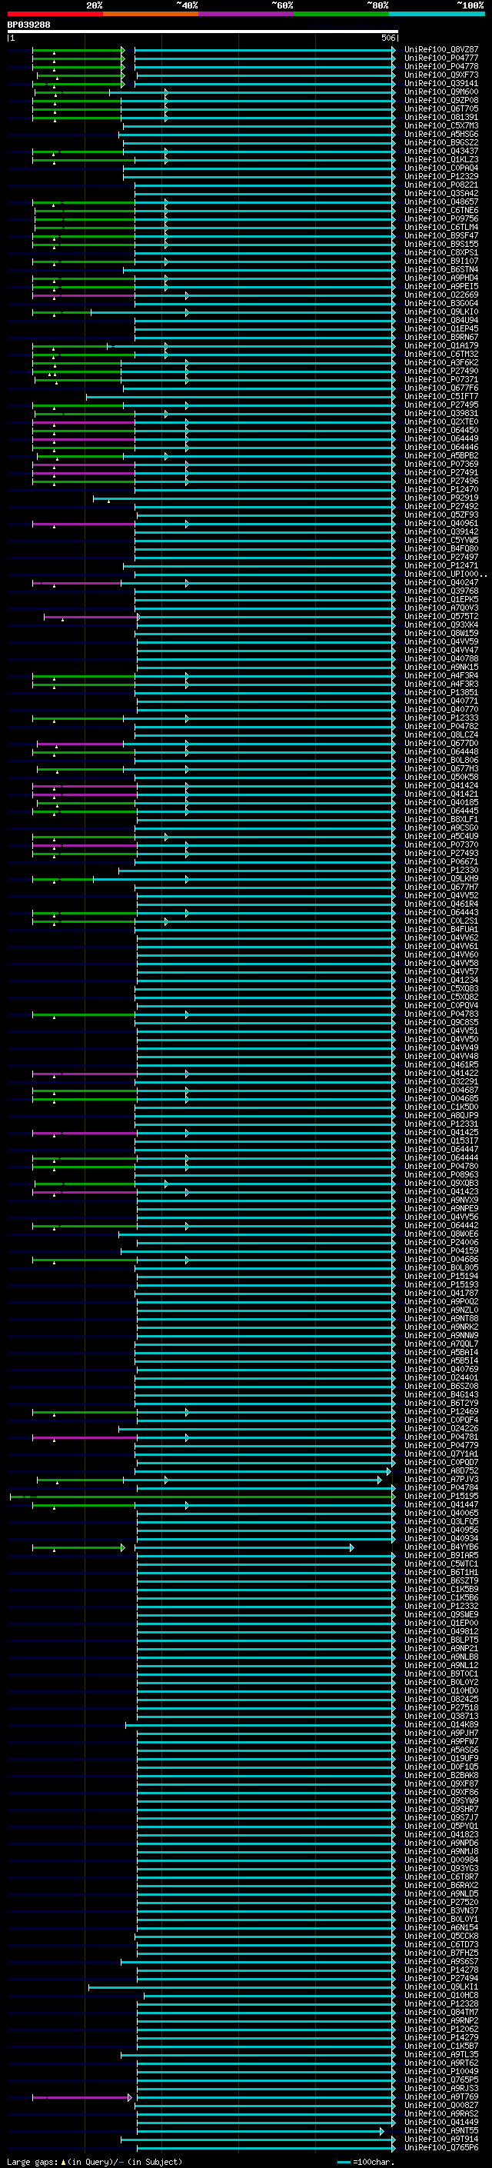Select label UniRef100_C1K5D0

[441, 1107]
